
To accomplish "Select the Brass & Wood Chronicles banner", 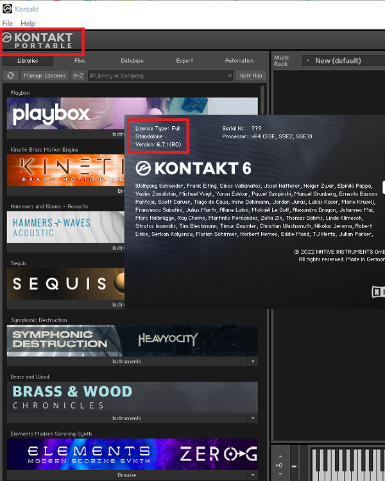I will click(132, 397).
